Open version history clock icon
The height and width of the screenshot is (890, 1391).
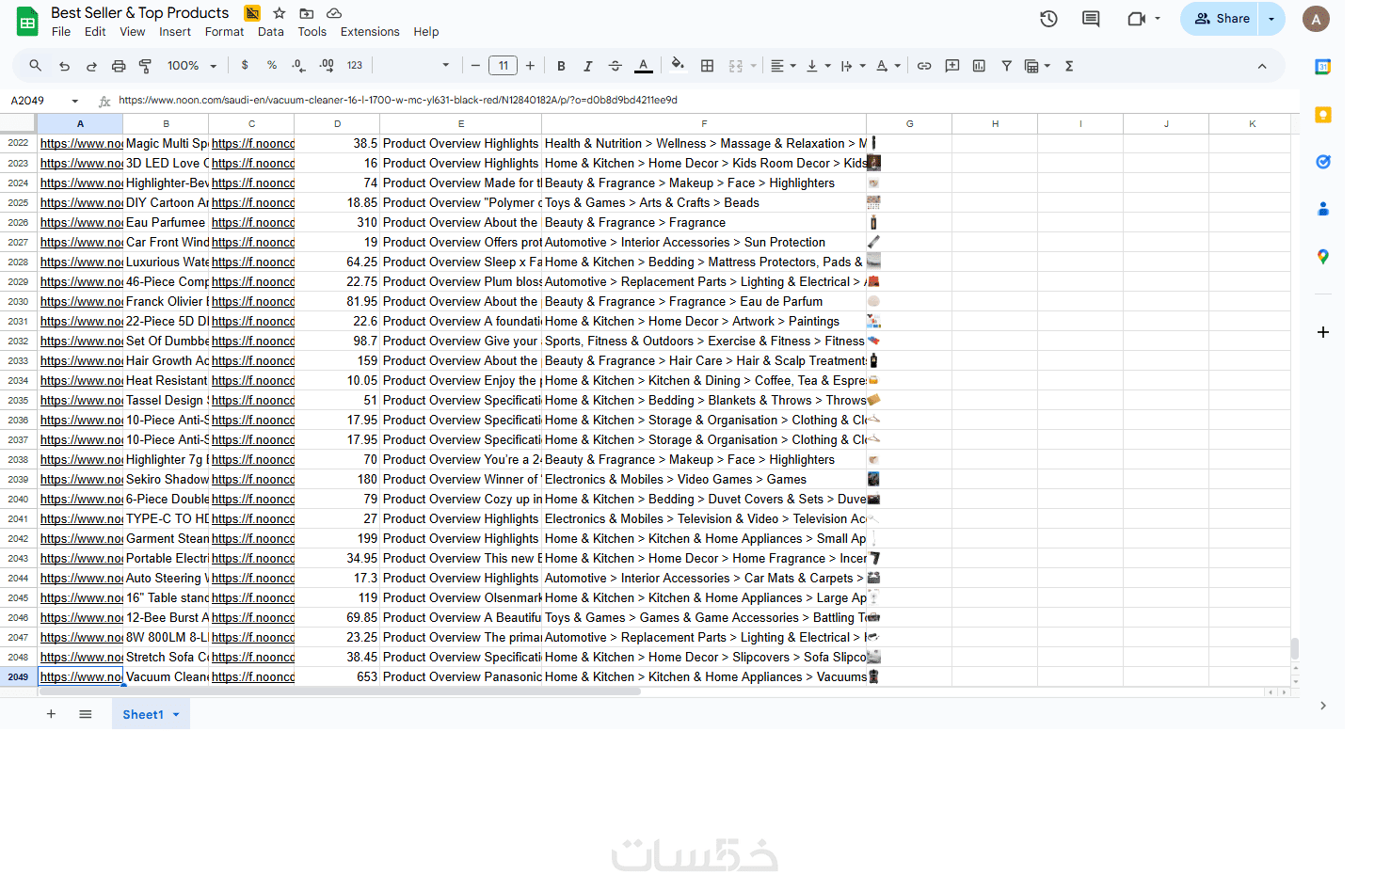(1048, 19)
